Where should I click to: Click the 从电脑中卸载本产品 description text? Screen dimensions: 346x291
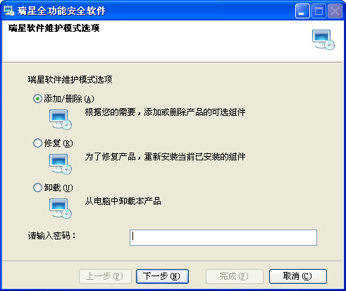pos(123,201)
